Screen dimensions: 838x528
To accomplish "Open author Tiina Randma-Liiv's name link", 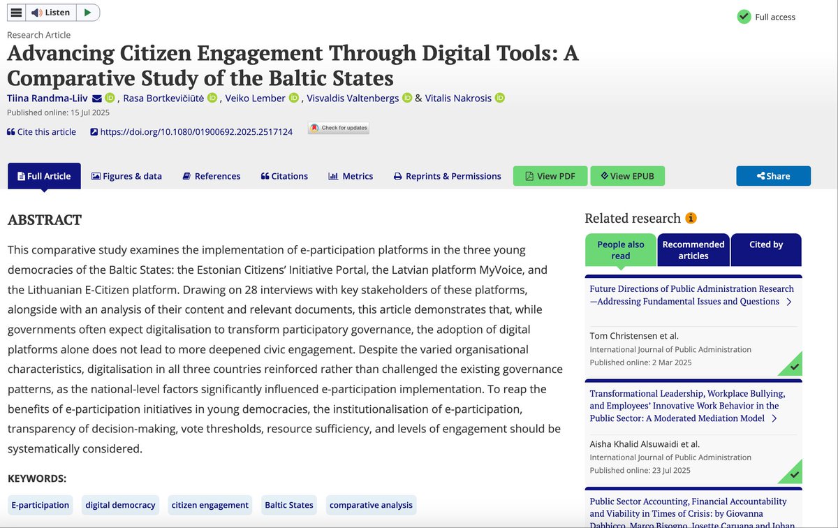I will [47, 98].
